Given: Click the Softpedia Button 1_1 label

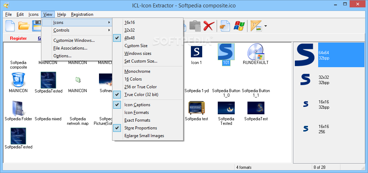Looking at the screenshot, I should pos(256,93).
